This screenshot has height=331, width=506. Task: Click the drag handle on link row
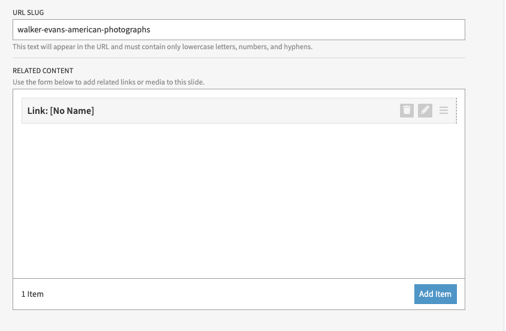click(x=444, y=110)
